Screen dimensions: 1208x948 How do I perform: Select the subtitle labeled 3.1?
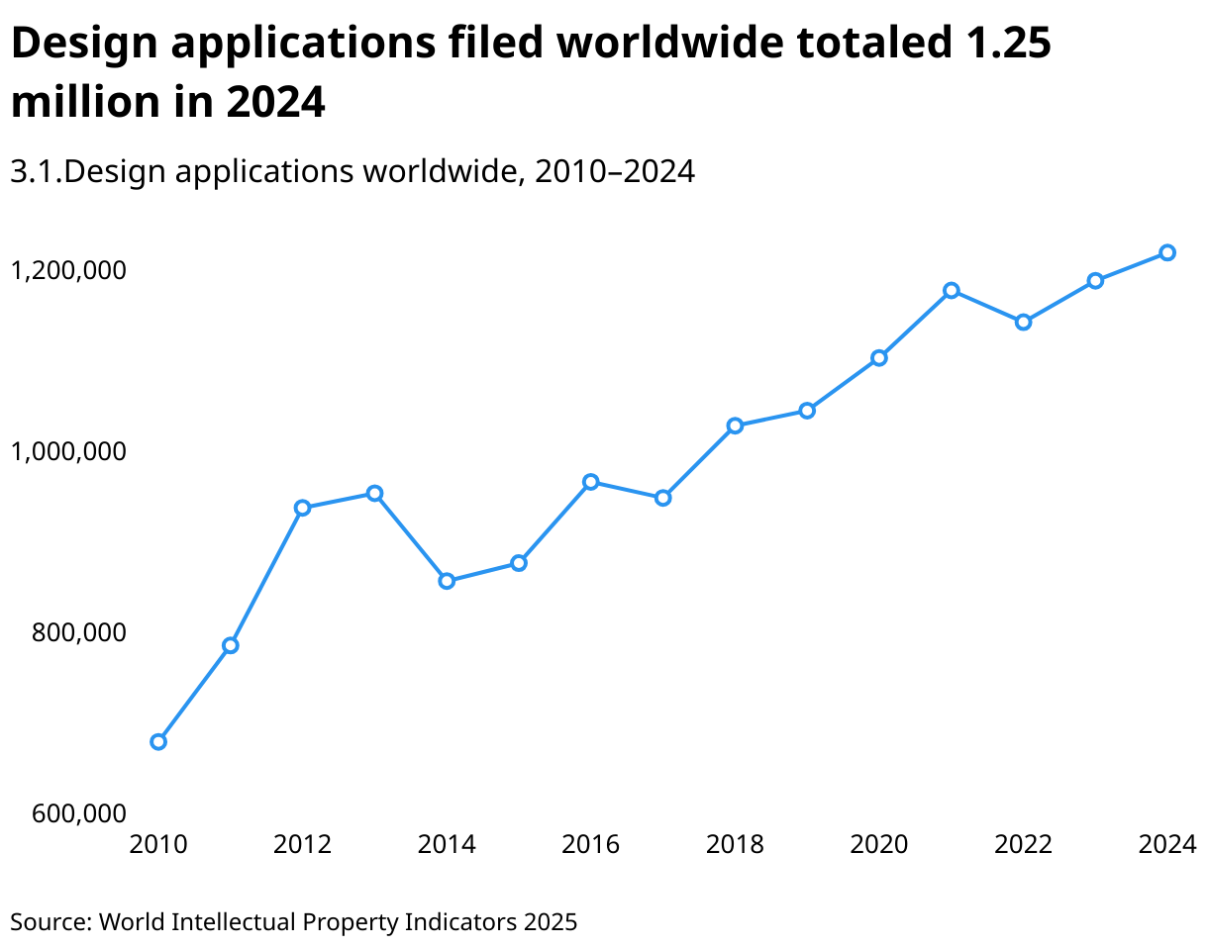[x=352, y=172]
